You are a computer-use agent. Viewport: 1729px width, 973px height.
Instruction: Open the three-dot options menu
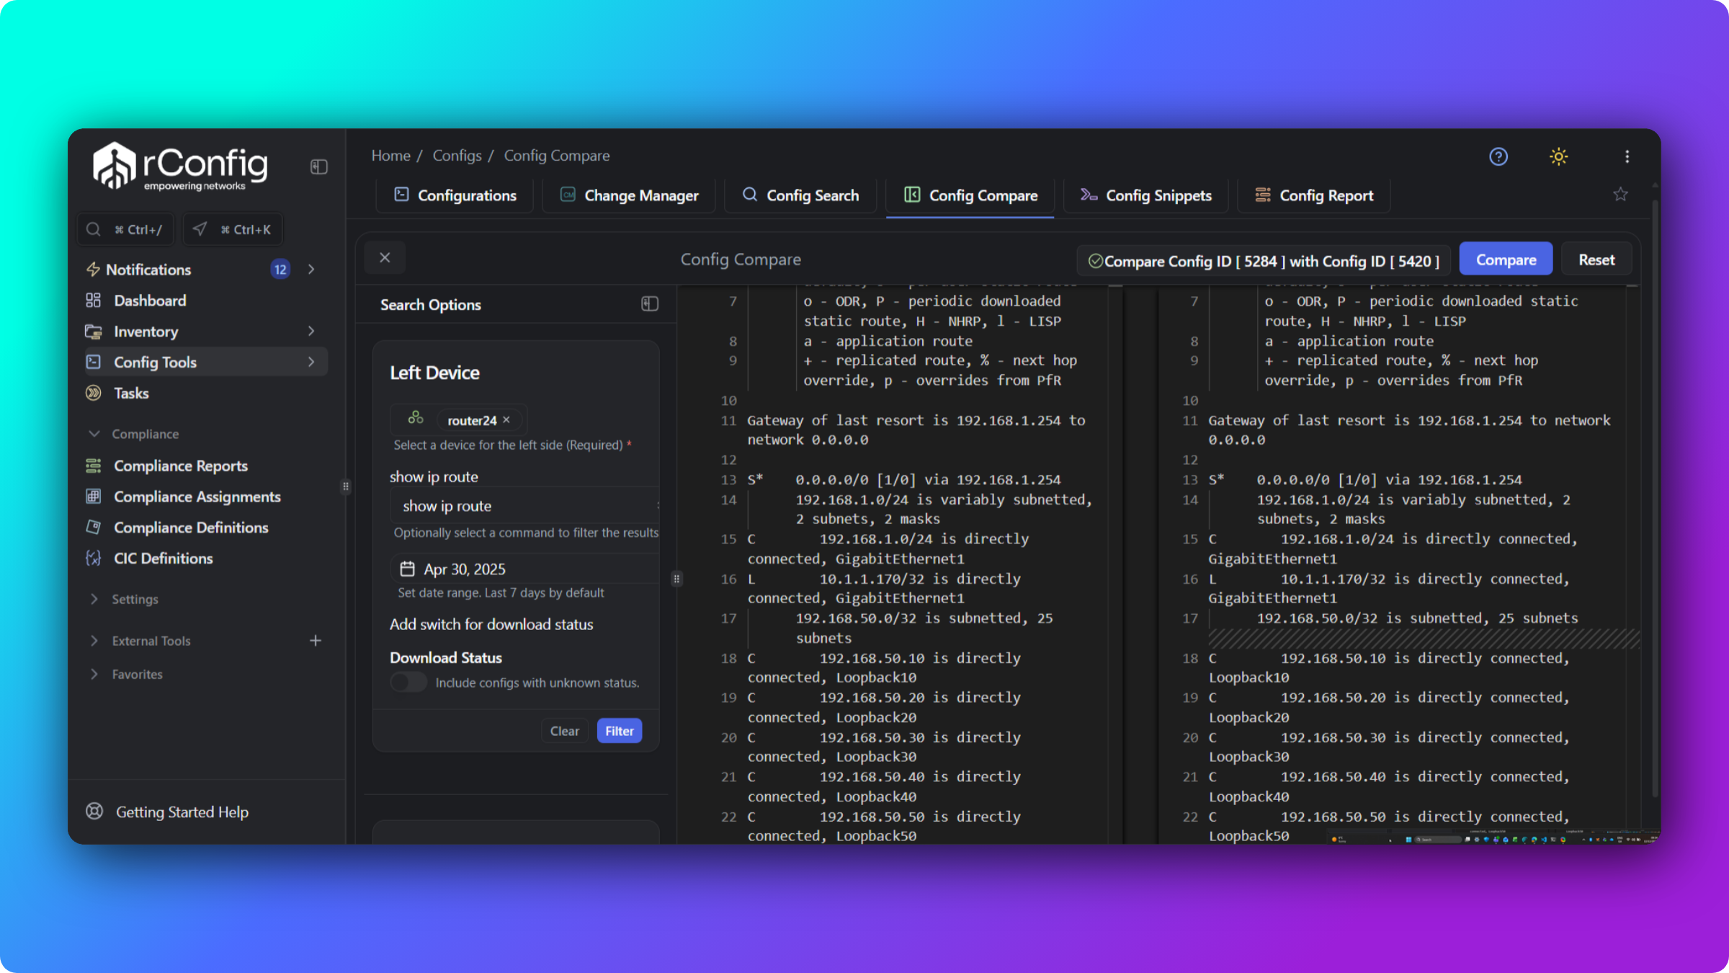1627,156
